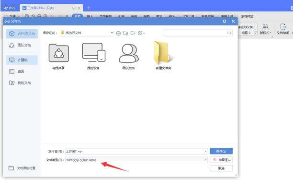Open the 文件类型 WPS文字 文件(*.wps) dropdown
Viewport: 293px width, 180px height.
point(136,160)
